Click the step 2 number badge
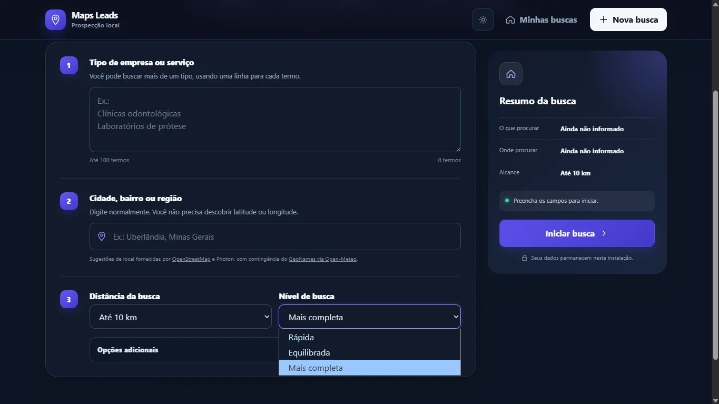Screen dimensions: 719x404 pos(69,201)
